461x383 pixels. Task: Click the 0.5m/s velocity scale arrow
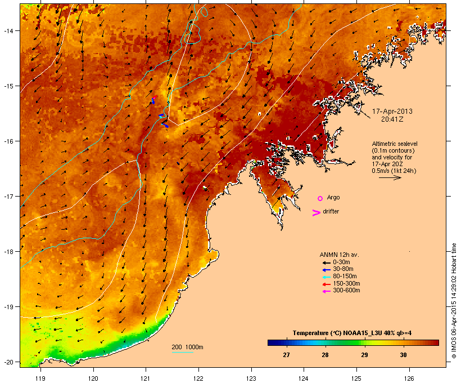[x=390, y=177]
